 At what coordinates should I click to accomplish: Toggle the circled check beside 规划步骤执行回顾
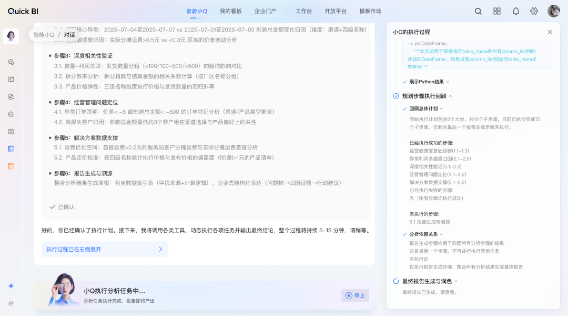396,96
